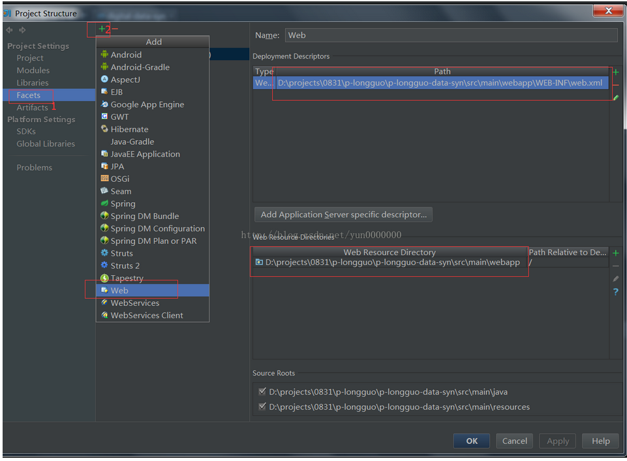627x461 pixels.
Task: Click the green plus Add facet icon
Action: [102, 29]
